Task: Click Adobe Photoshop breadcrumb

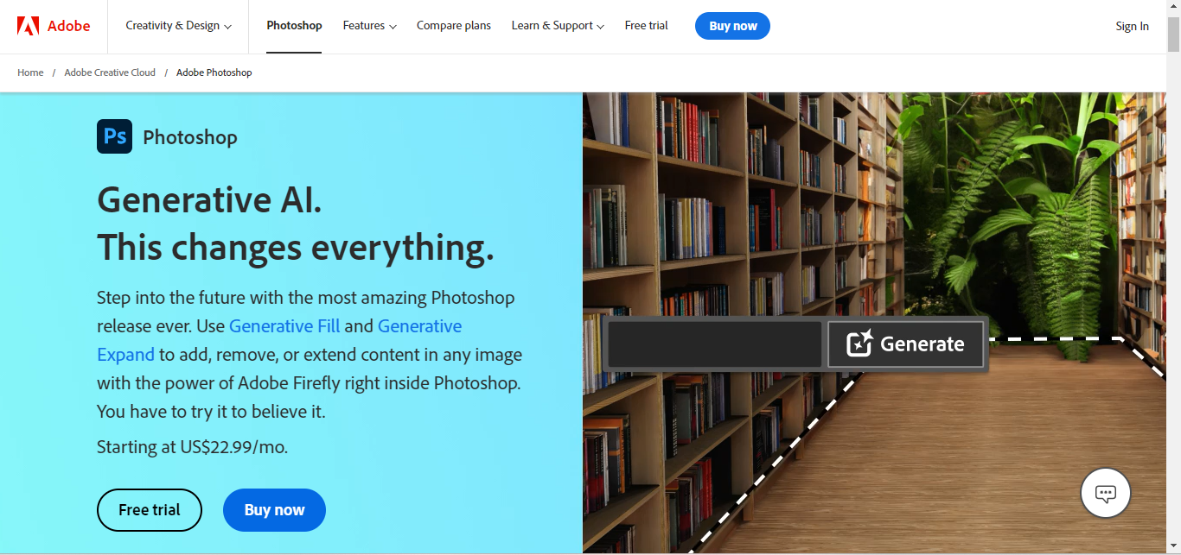Action: [x=214, y=73]
